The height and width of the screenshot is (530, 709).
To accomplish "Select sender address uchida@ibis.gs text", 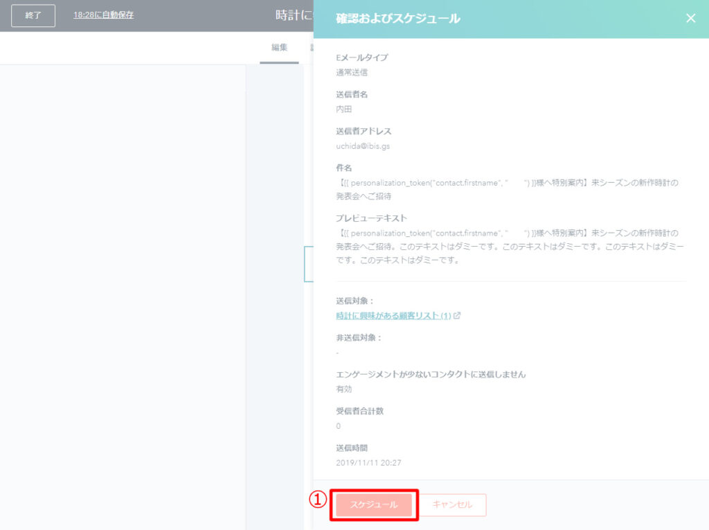I will [x=363, y=146].
